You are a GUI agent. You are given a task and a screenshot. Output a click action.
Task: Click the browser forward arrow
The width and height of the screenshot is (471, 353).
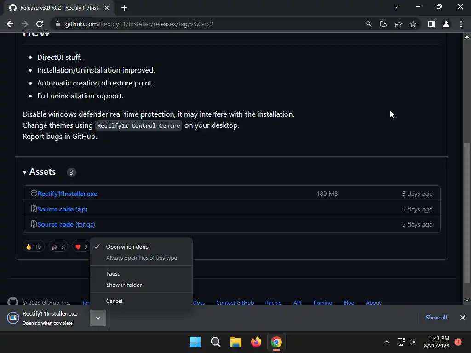click(25, 24)
